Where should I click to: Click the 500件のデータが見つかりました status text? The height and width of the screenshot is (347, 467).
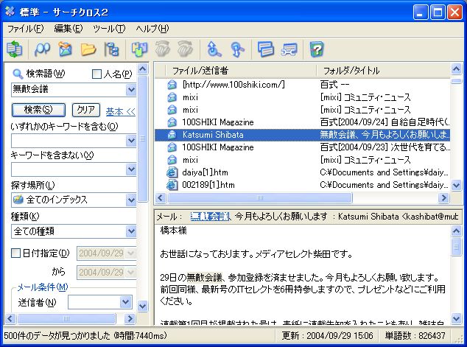coord(85,336)
